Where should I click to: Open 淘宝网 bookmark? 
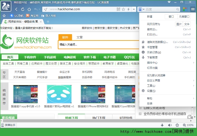point(32,15)
